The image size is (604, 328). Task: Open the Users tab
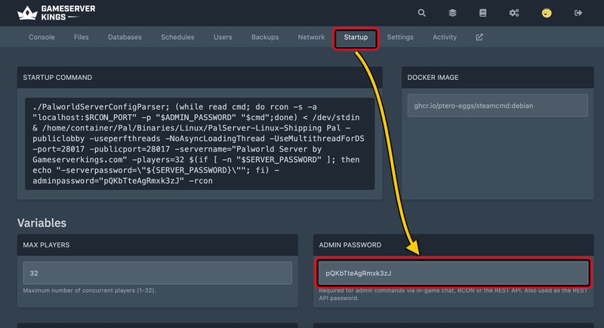click(x=223, y=37)
